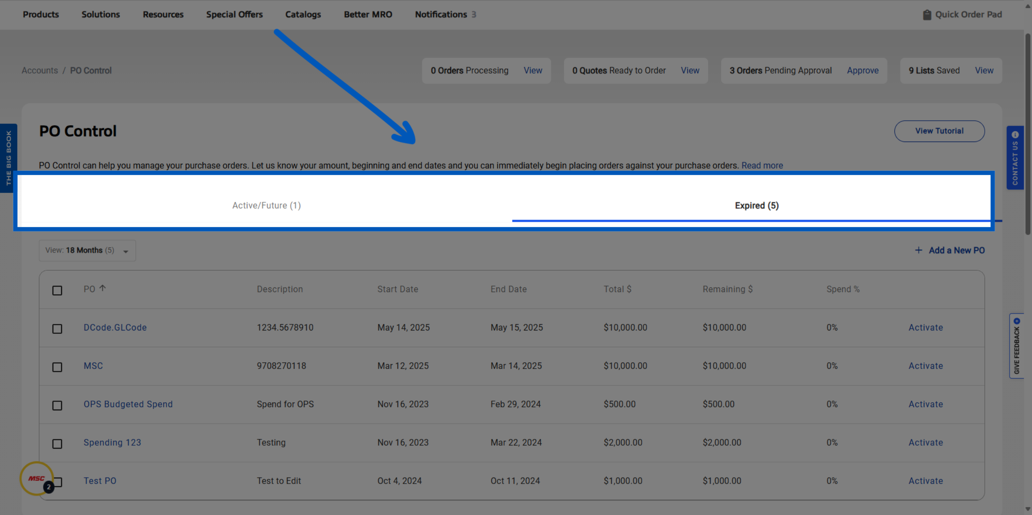Click the $2,000.00 total for Spending 123
Image resolution: width=1032 pixels, height=515 pixels.
click(x=623, y=442)
